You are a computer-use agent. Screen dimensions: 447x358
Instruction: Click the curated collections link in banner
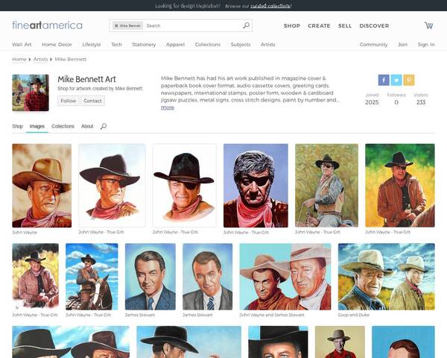(270, 6)
